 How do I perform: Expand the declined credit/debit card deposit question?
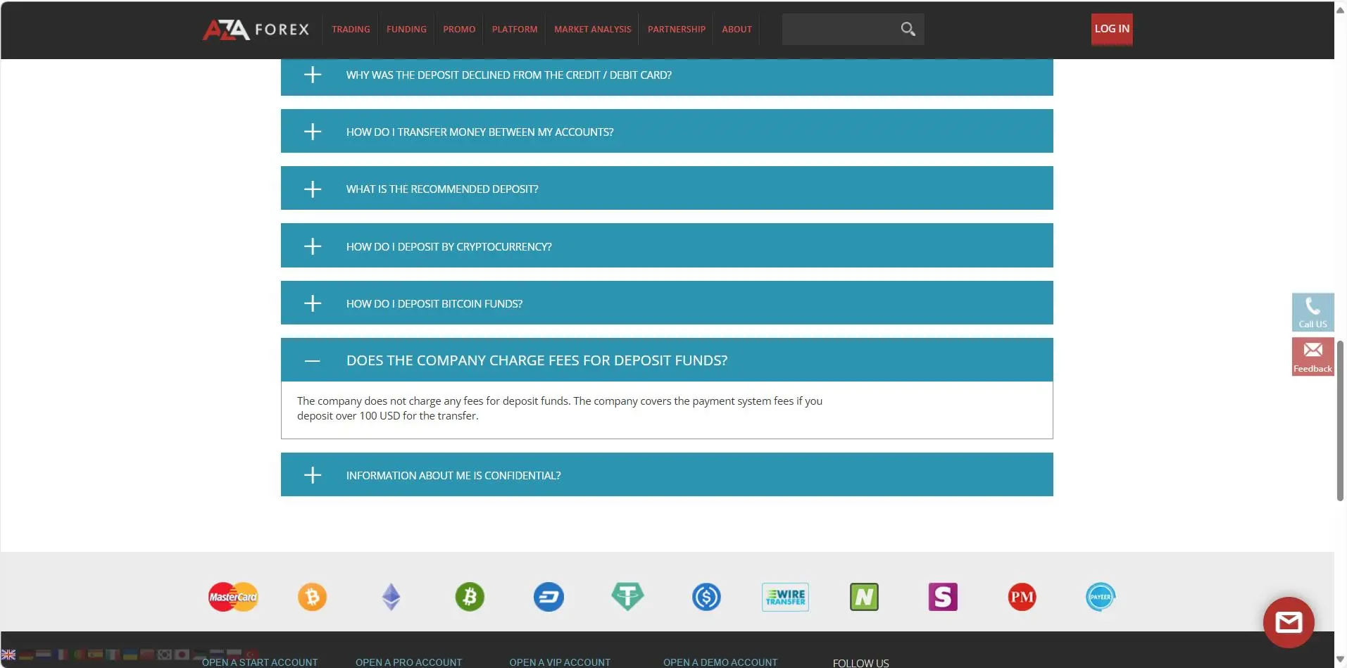(x=667, y=76)
